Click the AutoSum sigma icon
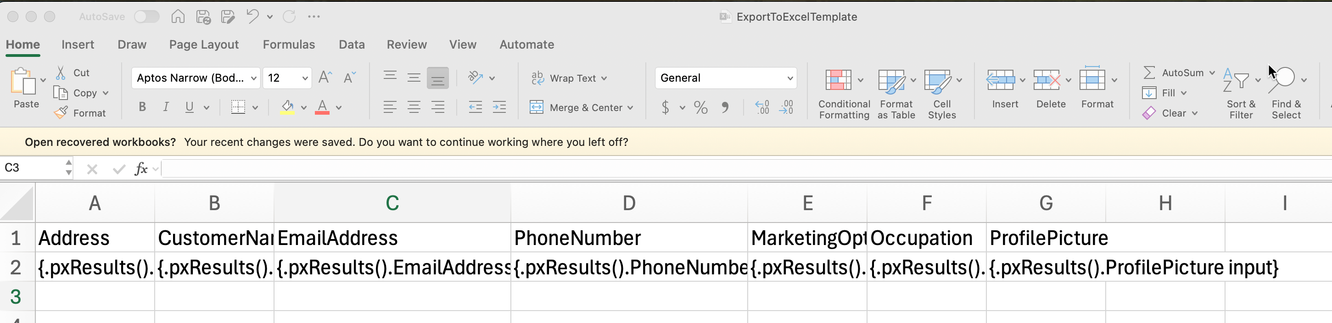The width and height of the screenshot is (1332, 323). (1149, 73)
